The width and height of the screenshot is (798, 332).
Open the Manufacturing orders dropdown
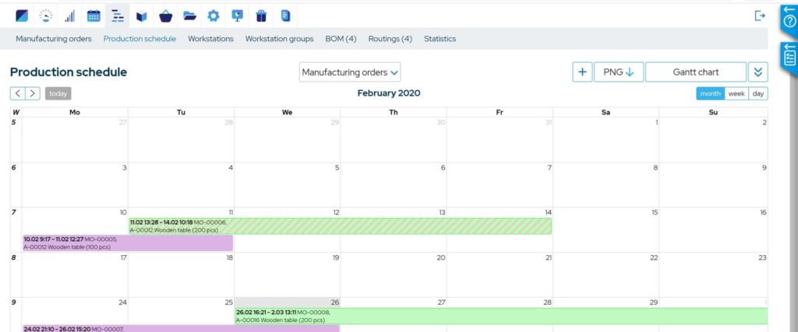pos(350,72)
